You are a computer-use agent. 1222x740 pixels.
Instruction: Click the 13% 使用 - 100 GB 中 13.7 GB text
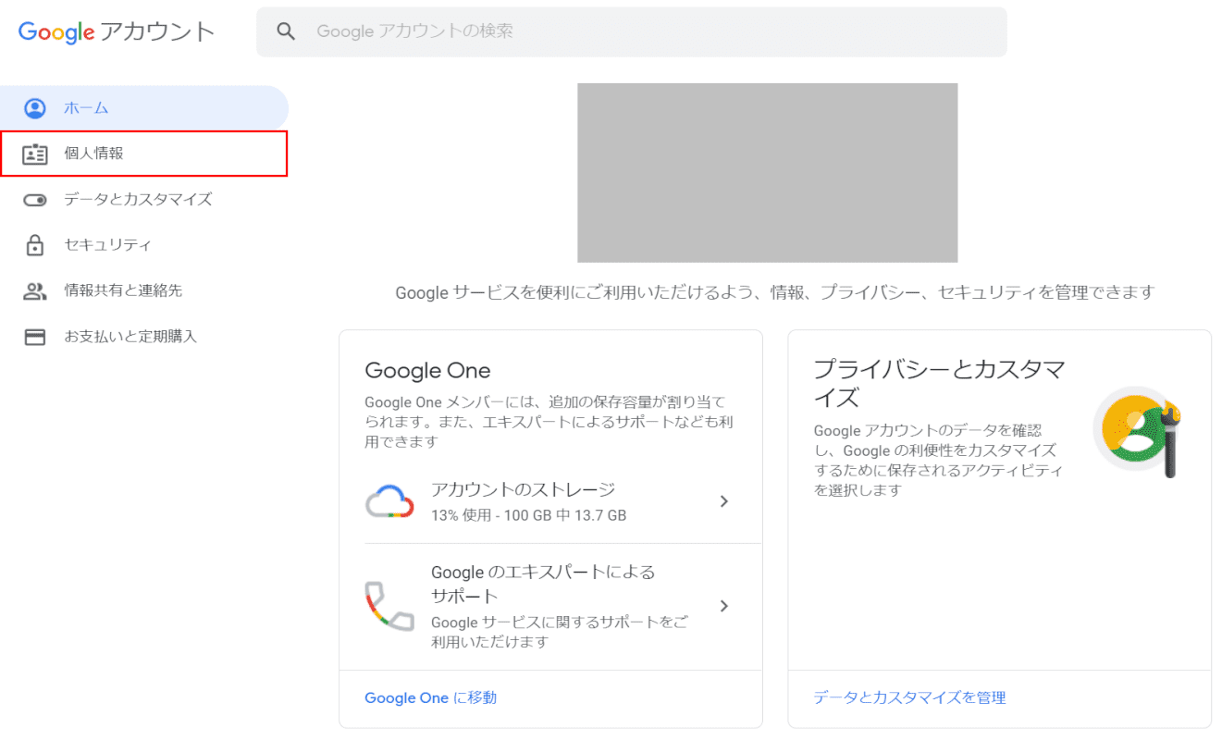click(528, 515)
